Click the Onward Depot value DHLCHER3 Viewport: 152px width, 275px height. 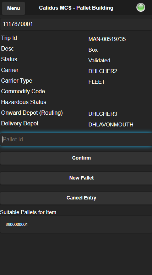pyautogui.click(x=103, y=114)
